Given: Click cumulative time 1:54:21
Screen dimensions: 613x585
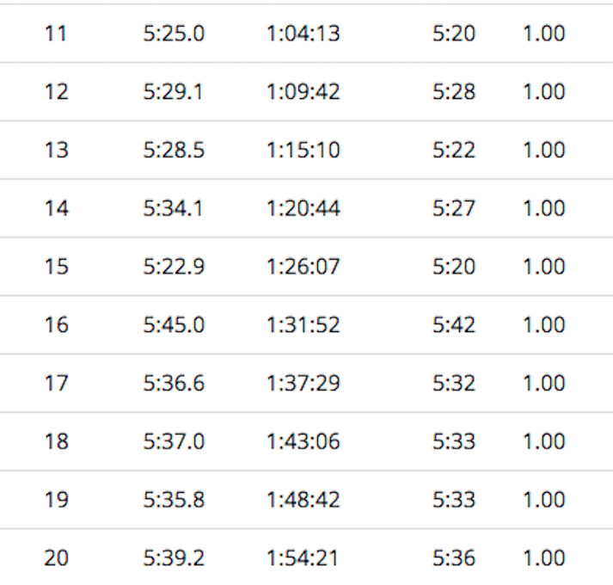Looking at the screenshot, I should click(x=303, y=558).
